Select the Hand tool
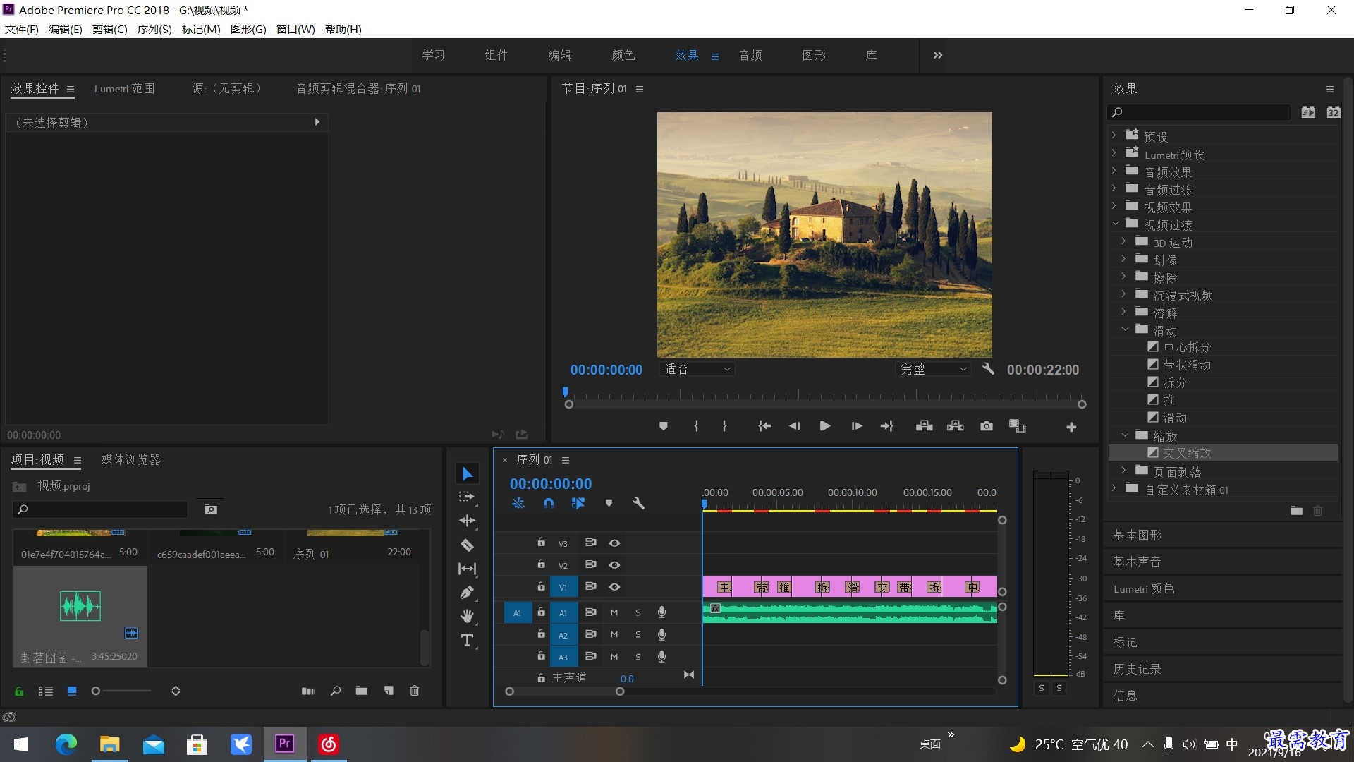1354x762 pixels. [x=467, y=616]
